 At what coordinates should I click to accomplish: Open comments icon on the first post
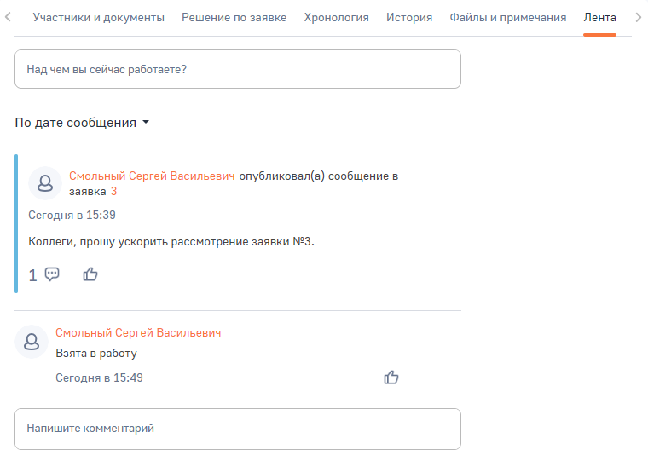click(x=52, y=274)
